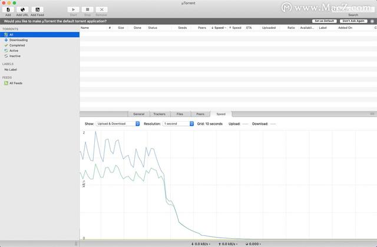The height and width of the screenshot is (247, 377).
Task: Click the green Completed checkmark icon
Action: [6, 45]
